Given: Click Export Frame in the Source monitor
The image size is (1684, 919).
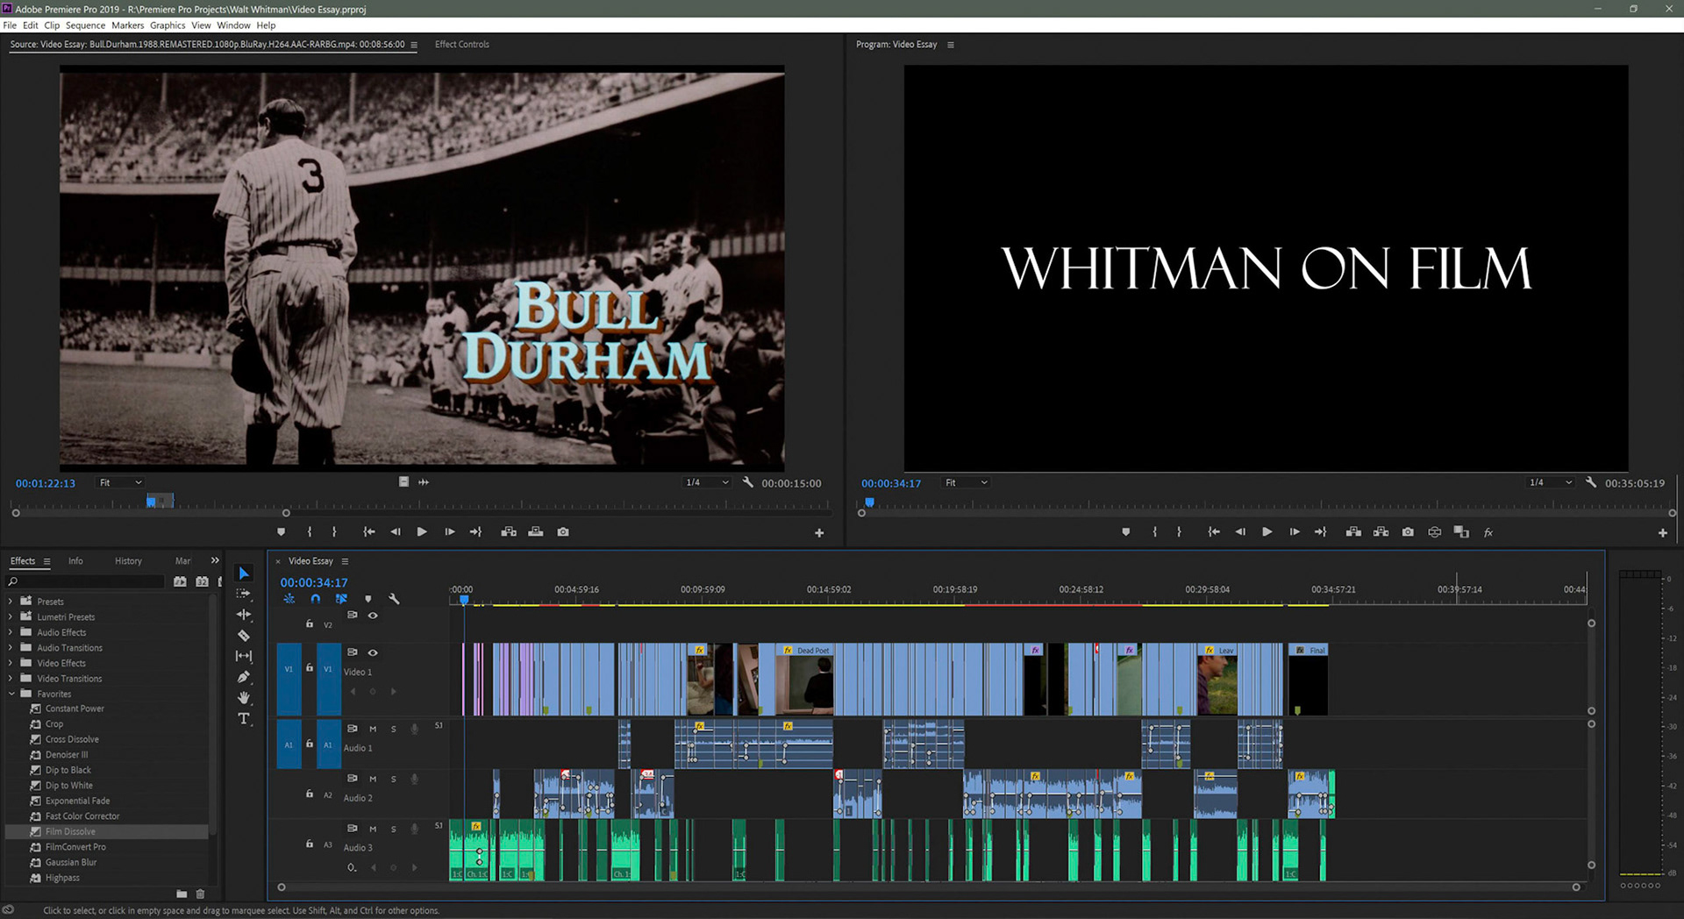Looking at the screenshot, I should 562,531.
